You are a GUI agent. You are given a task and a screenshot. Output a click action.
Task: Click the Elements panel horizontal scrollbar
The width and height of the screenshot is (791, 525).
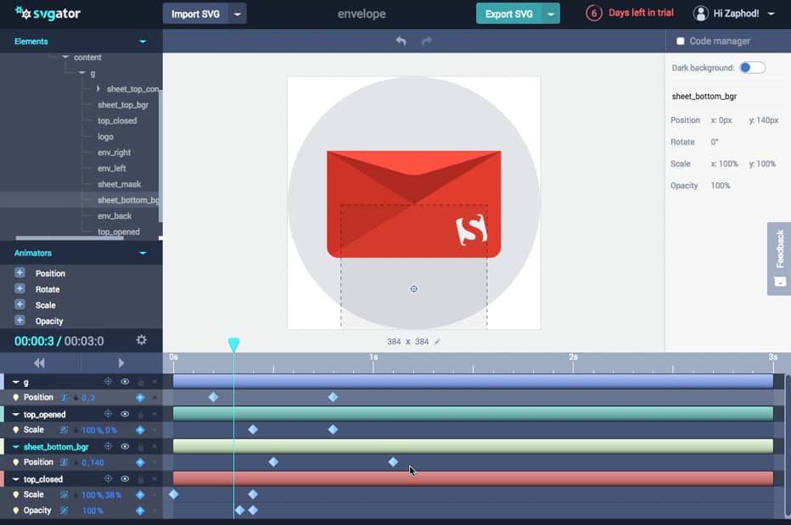(70, 238)
